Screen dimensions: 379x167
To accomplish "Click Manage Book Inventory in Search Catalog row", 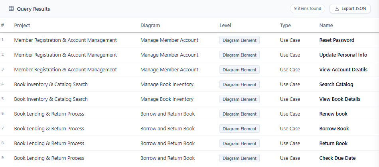I will pos(167,84).
